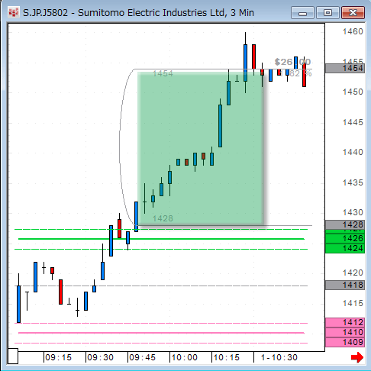Click the 1460 price scale label
The image size is (371, 371).
coord(353,31)
